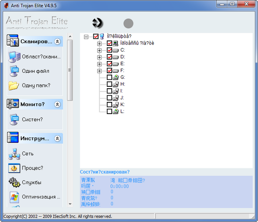
Task: Select Один файл scan option label
Action: coord(36,71)
